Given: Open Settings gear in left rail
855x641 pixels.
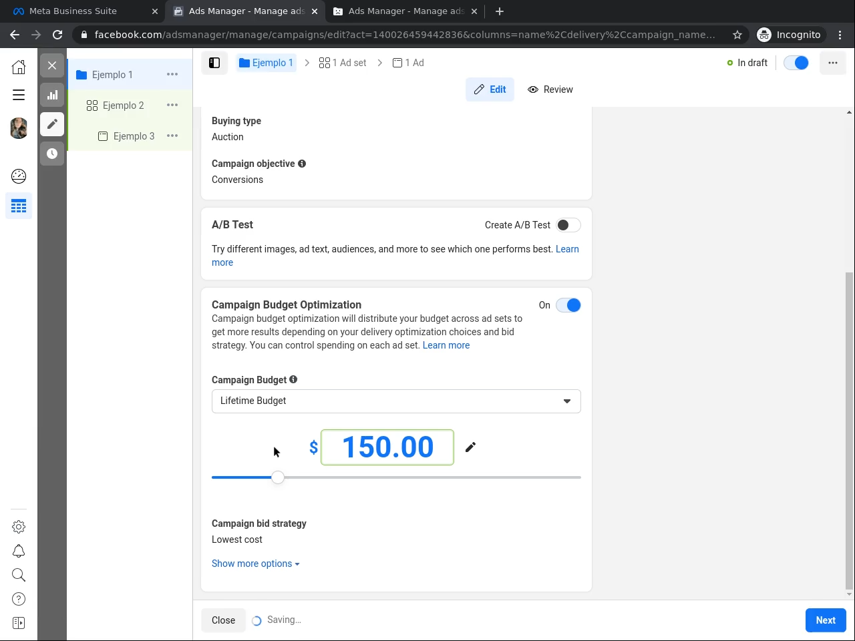Looking at the screenshot, I should pos(19,527).
